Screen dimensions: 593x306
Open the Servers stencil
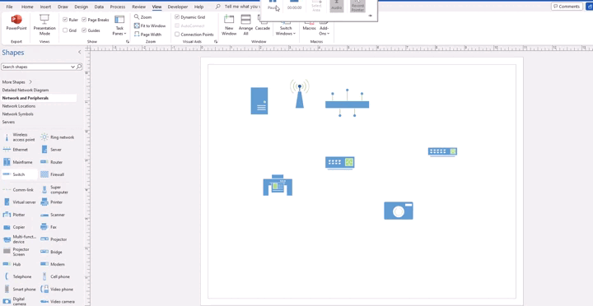pyautogui.click(x=8, y=122)
